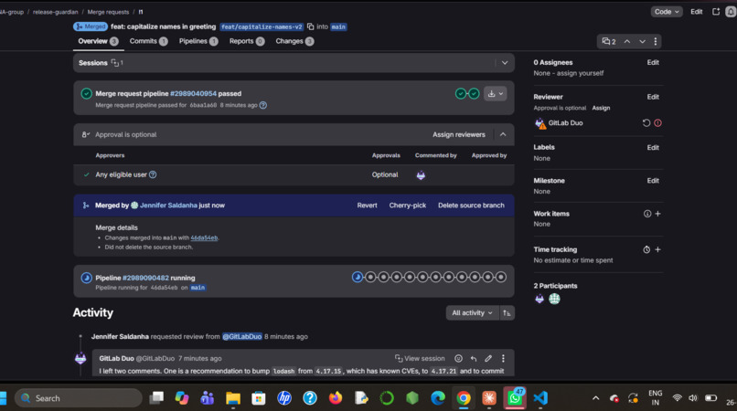Open the threads counter showing 2

(609, 41)
